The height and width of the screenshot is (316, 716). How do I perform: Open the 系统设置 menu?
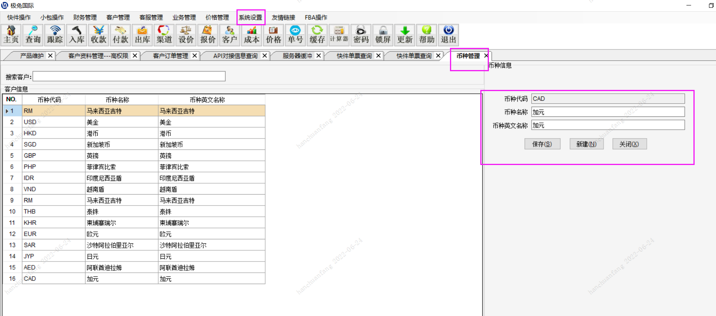click(x=250, y=18)
